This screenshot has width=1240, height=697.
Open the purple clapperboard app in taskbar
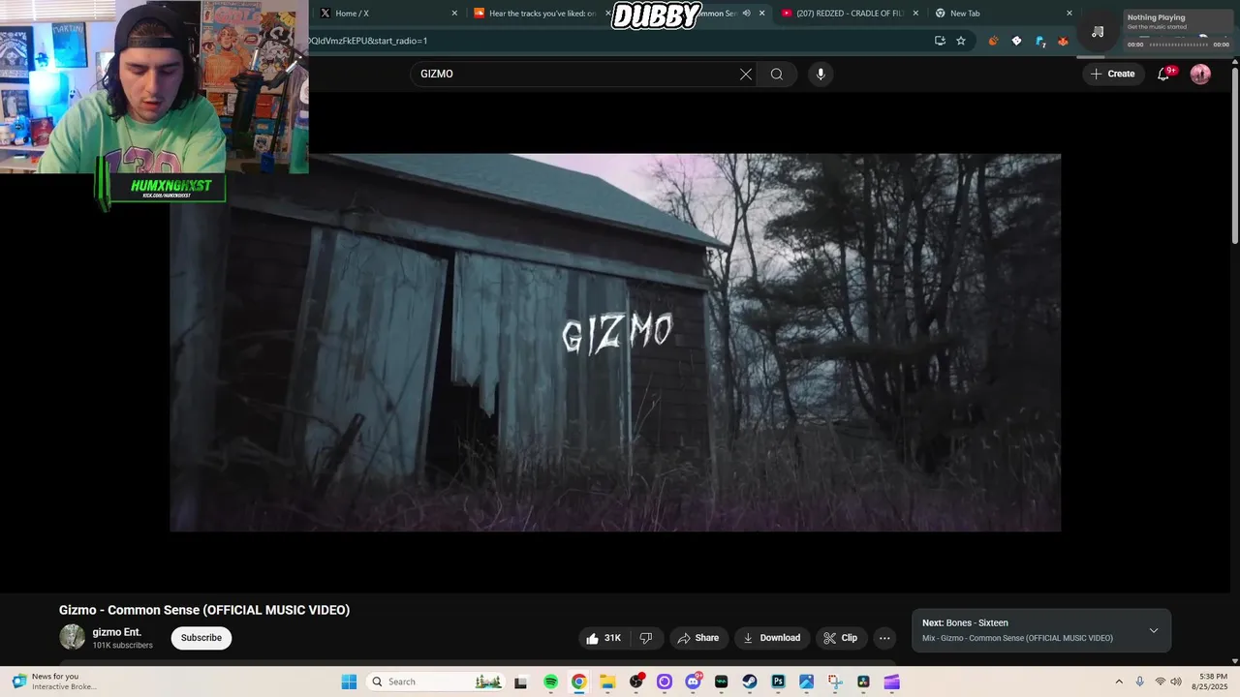pos(892,682)
